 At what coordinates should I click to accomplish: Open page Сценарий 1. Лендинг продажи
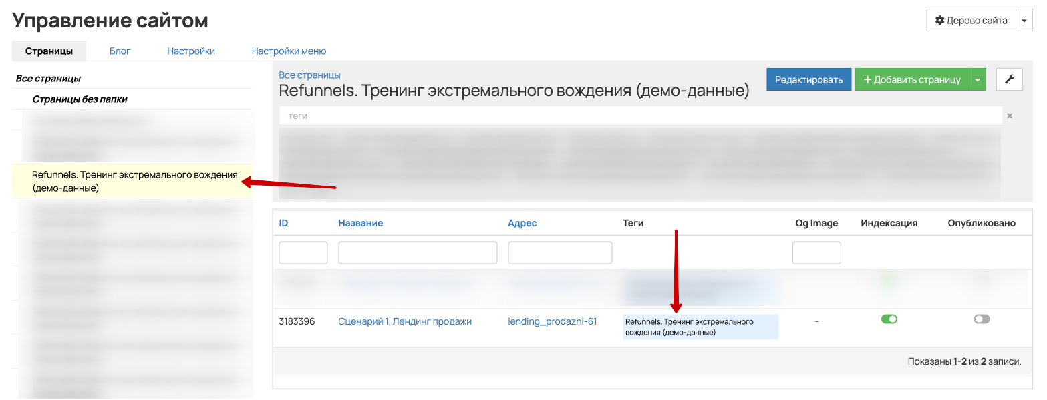(x=405, y=321)
